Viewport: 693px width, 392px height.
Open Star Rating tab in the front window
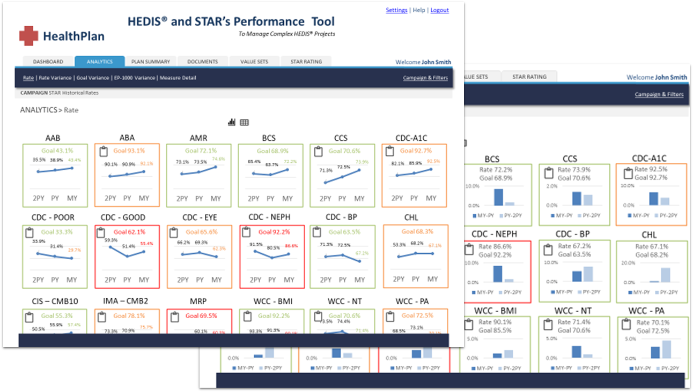click(306, 62)
